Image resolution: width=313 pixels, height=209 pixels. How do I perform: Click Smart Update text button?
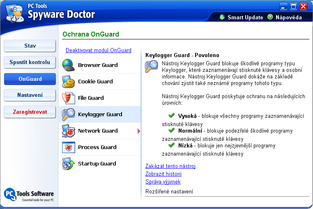tap(245, 17)
